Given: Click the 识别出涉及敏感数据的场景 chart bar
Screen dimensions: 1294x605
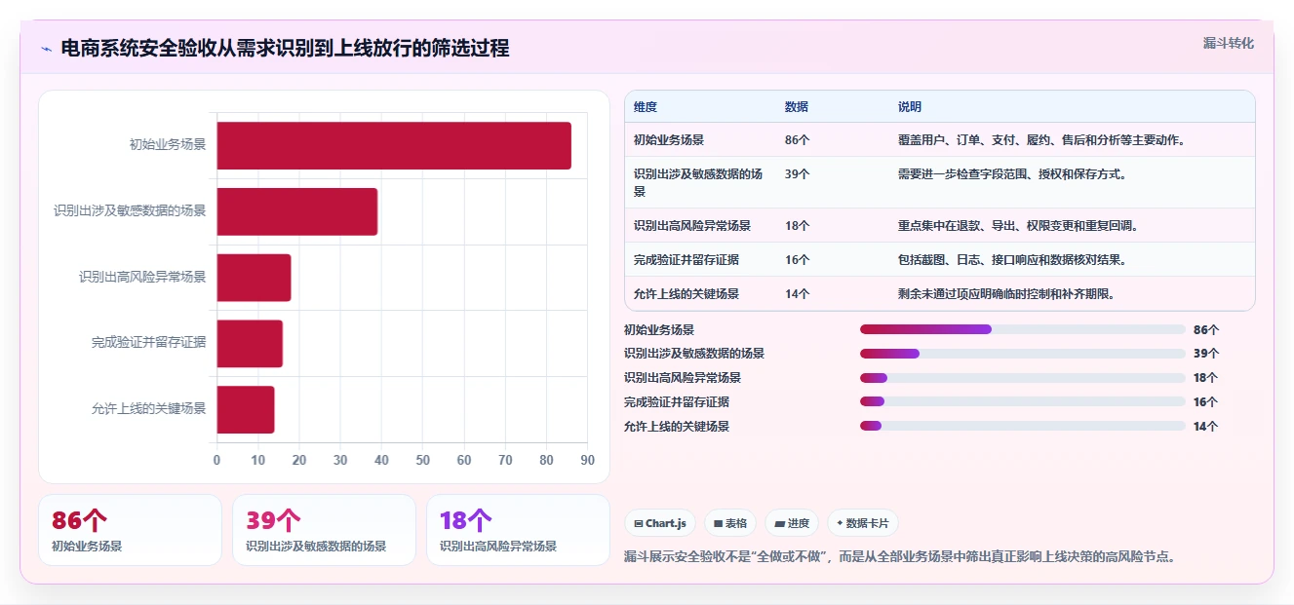Looking at the screenshot, I should 296,211.
